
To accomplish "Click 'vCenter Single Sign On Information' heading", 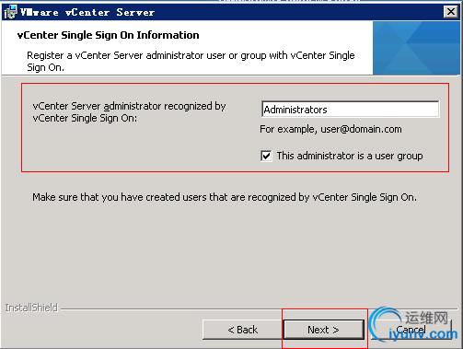I will click(108, 35).
